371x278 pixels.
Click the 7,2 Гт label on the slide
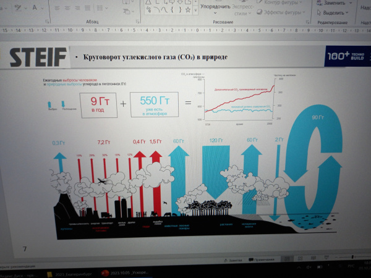104,142
